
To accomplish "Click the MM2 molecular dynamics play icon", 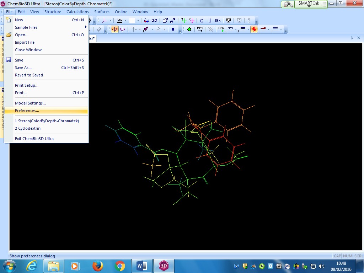I will (x=221, y=30).
